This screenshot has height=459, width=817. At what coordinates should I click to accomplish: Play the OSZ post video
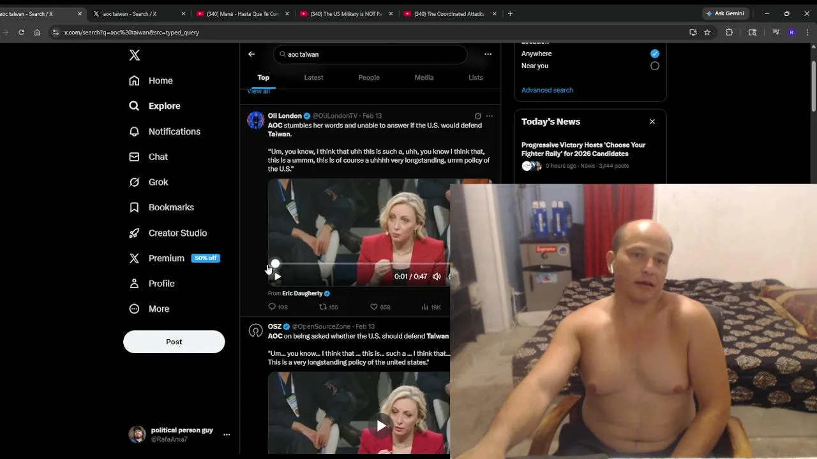coord(381,426)
